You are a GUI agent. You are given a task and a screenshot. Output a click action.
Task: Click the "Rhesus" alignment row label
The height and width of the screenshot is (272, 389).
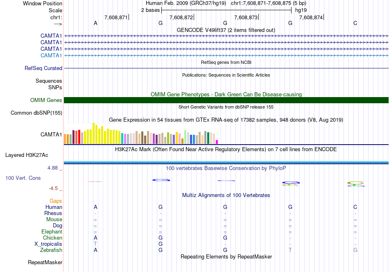53,213
